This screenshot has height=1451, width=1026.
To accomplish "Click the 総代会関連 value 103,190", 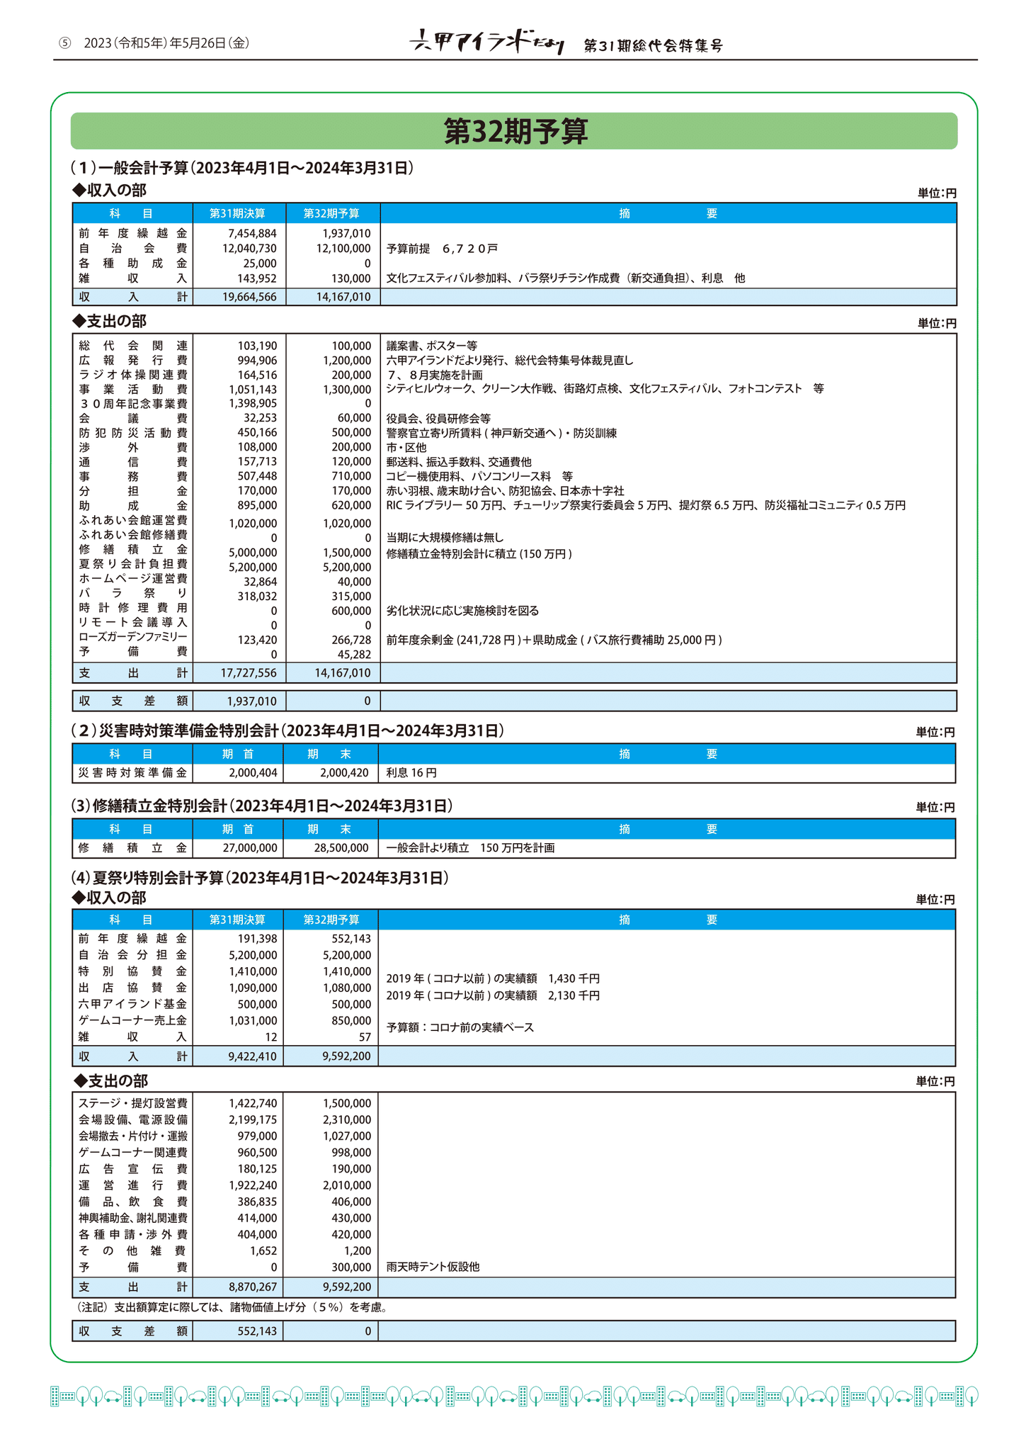I will click(x=257, y=346).
